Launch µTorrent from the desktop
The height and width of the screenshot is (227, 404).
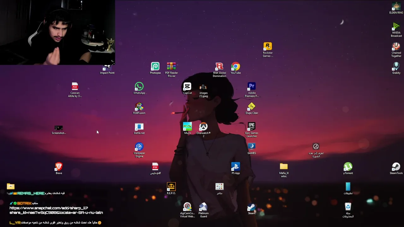(348, 168)
